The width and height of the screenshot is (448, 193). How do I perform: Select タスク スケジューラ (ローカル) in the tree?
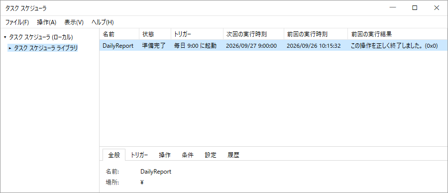click(41, 37)
